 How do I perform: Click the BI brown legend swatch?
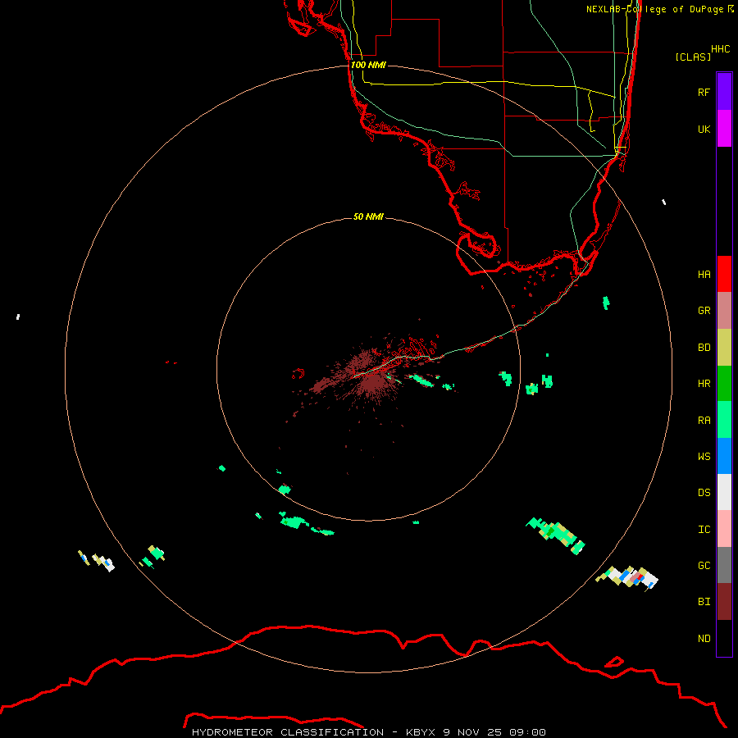click(x=724, y=602)
